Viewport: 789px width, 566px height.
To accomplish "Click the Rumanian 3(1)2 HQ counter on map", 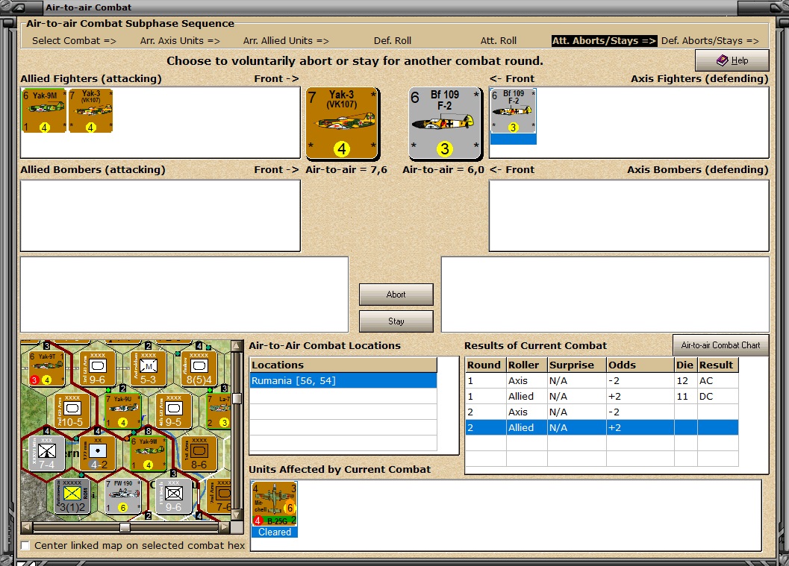I will tap(72, 496).
